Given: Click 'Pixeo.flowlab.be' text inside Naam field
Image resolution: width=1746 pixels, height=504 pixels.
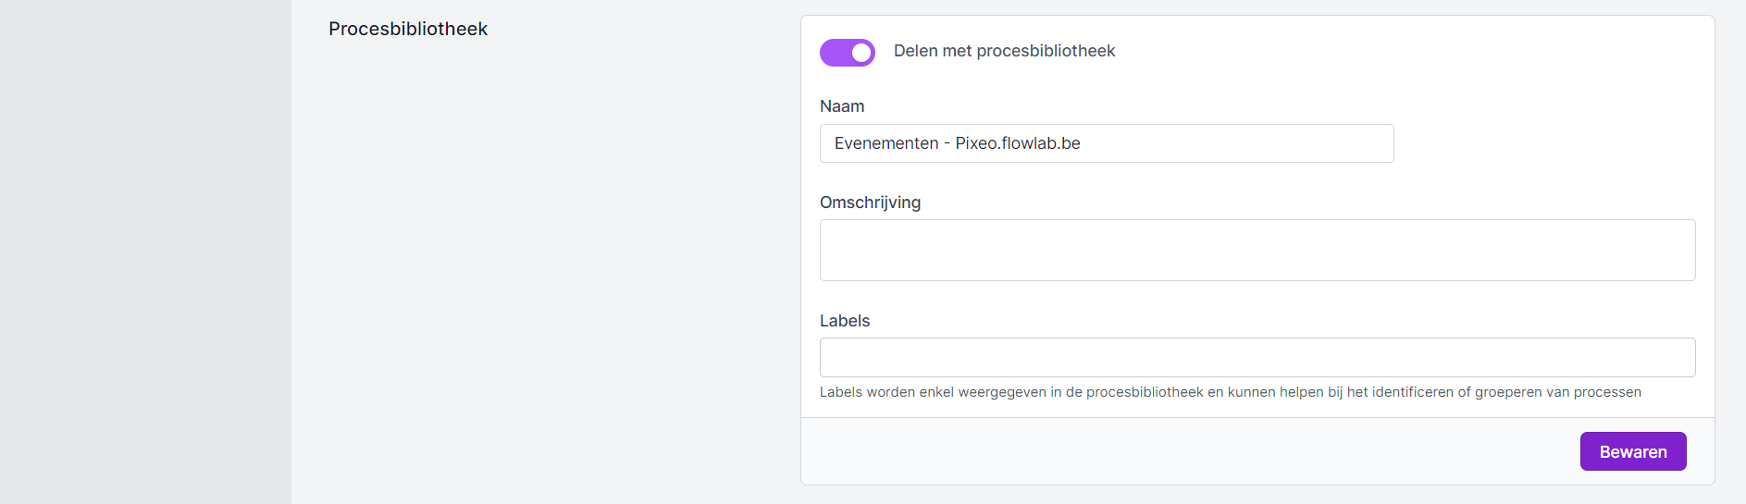Looking at the screenshot, I should tap(1018, 143).
